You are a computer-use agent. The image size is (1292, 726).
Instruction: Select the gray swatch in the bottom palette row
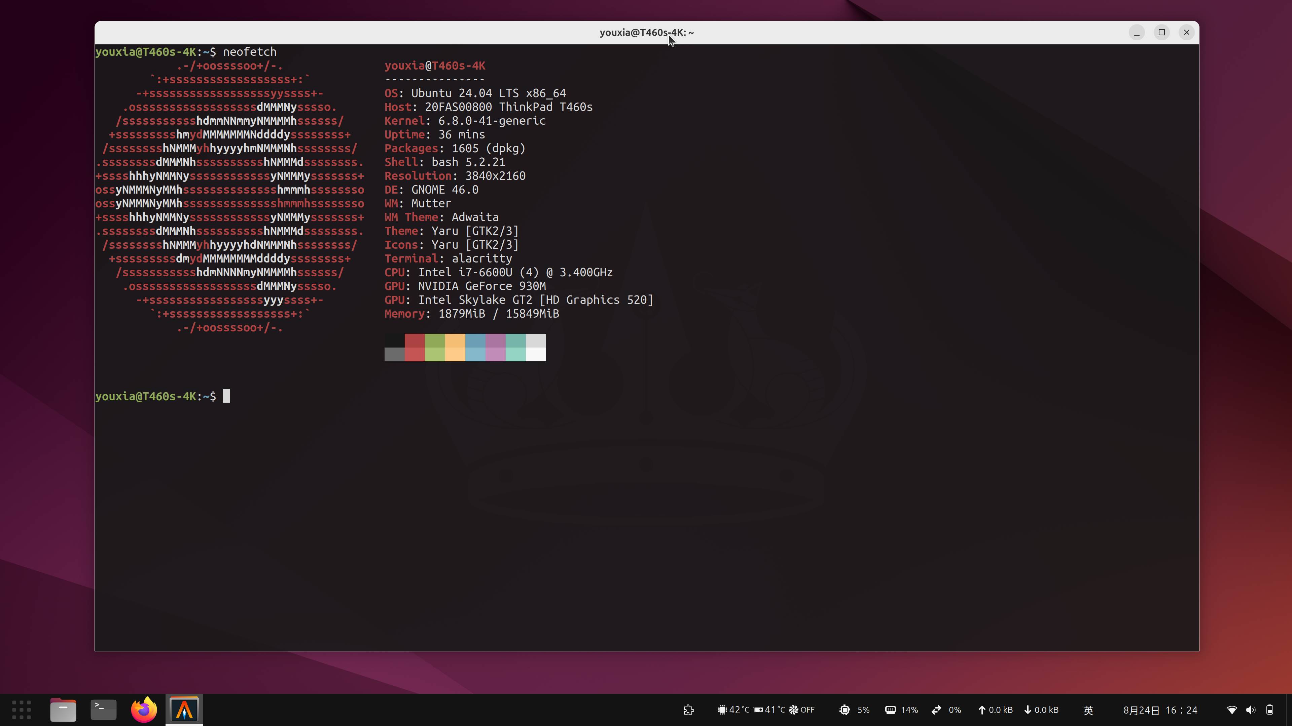pyautogui.click(x=395, y=354)
